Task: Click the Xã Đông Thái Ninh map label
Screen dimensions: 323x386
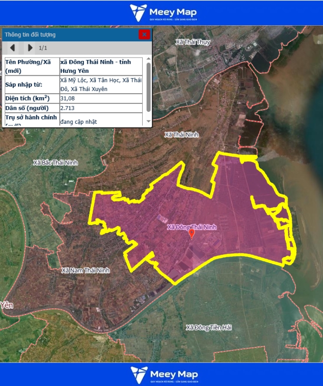Action: coord(192,227)
